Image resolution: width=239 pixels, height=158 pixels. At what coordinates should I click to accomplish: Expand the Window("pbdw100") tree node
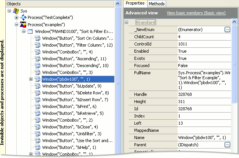(x=31, y=79)
